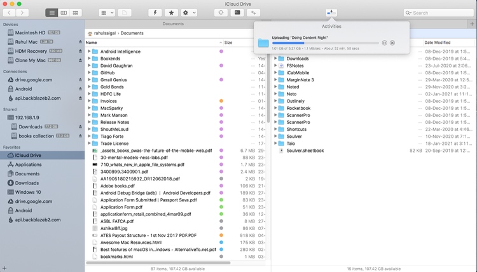The height and width of the screenshot is (272, 477).
Task: Switch to column view mode
Action: [x=64, y=12]
